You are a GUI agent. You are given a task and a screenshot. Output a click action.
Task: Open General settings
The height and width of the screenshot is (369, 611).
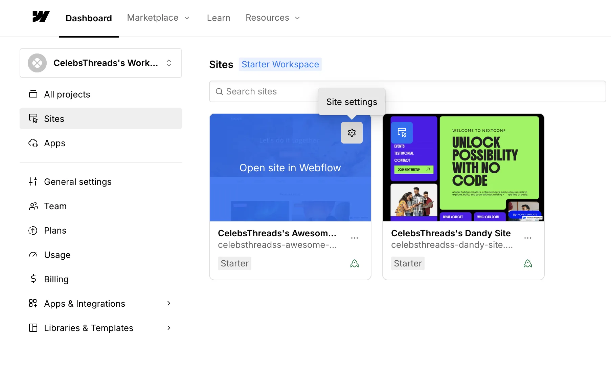(x=101, y=181)
